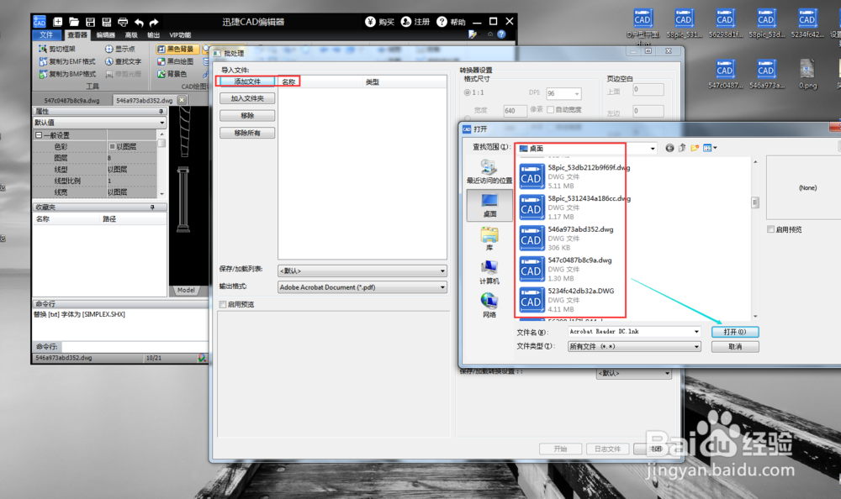Open the 查找范围 桌面 location dropdown

[x=587, y=149]
